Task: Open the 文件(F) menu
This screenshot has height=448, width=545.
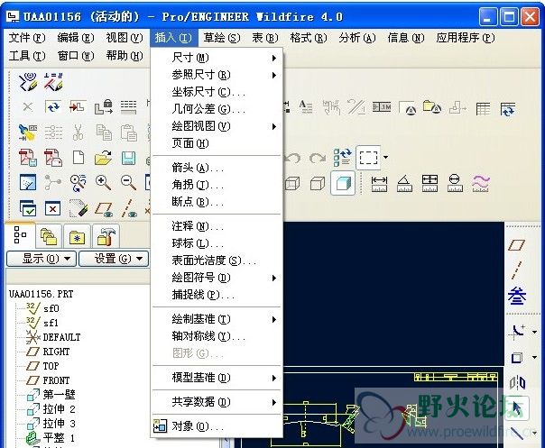Action: (27, 38)
